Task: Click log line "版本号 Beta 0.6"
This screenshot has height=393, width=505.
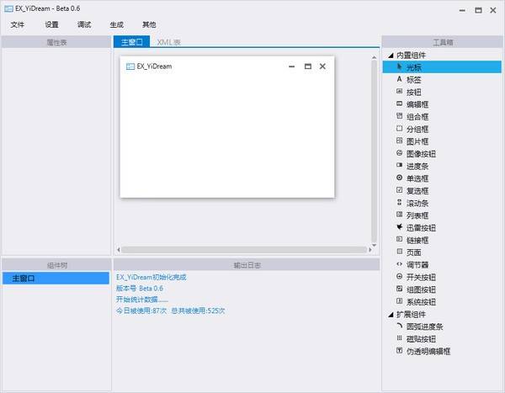Action: click(140, 289)
